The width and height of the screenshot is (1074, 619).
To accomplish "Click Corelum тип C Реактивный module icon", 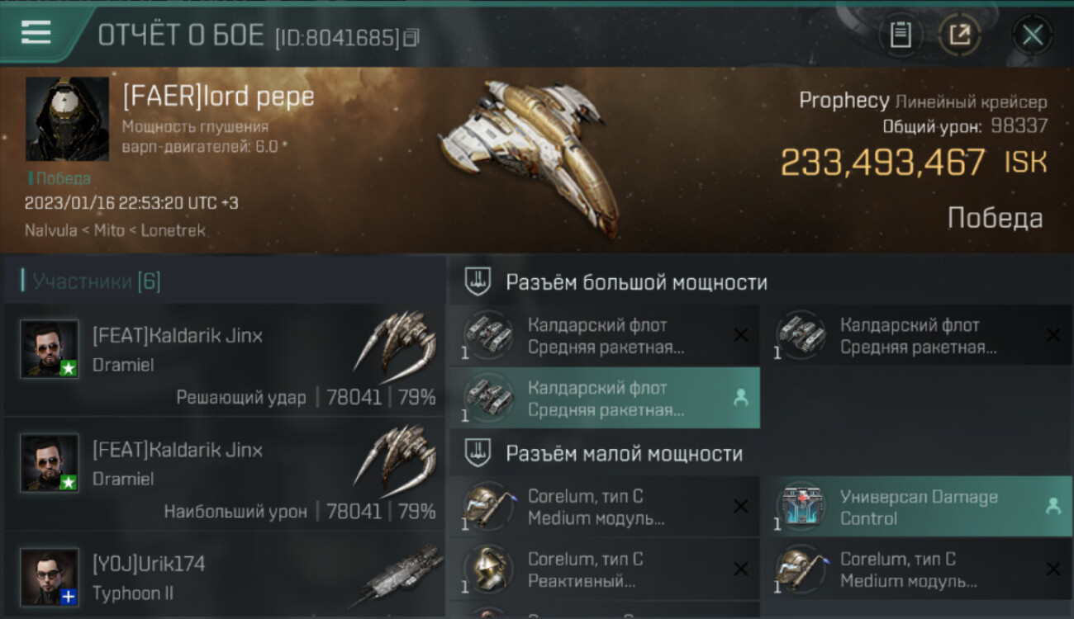I will [x=488, y=569].
